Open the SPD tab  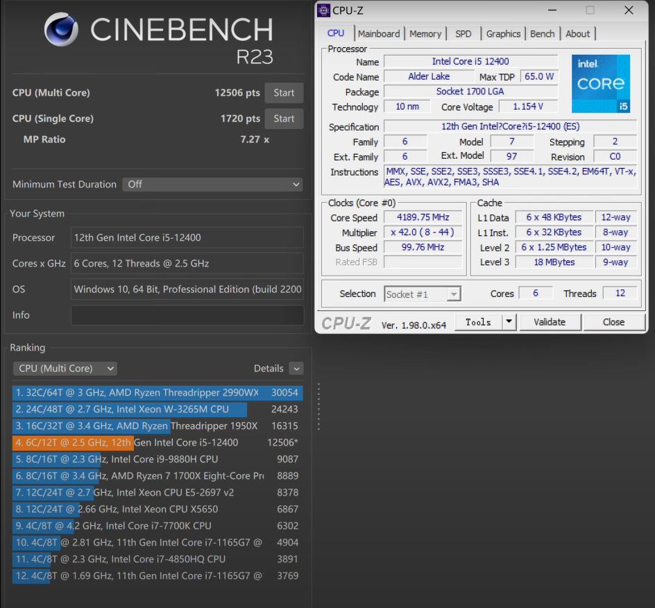[x=463, y=33]
